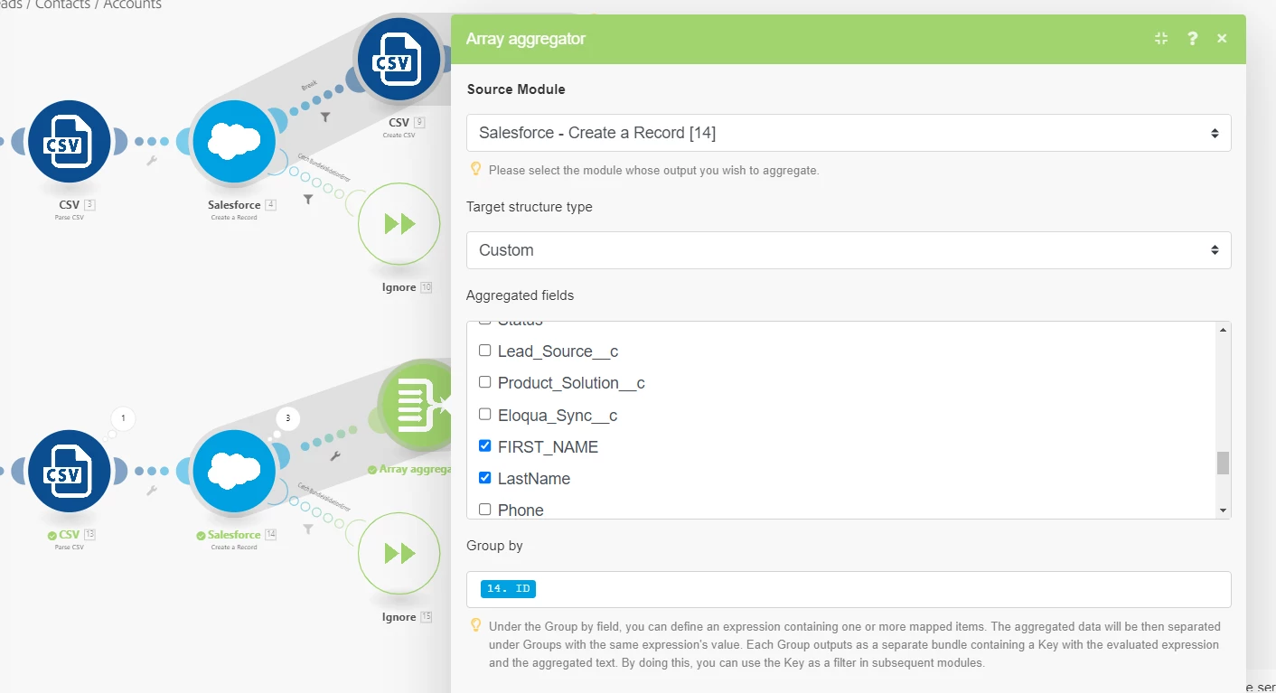
Task: Click the wrench before the Array aggregator module
Action: click(335, 457)
